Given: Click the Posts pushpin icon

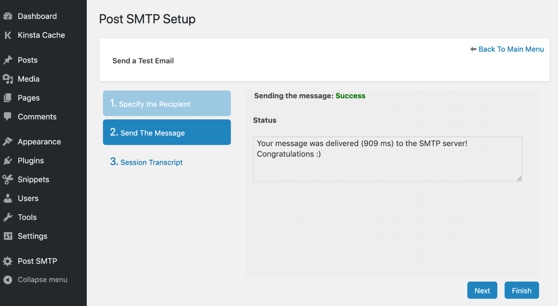Looking at the screenshot, I should click(x=8, y=60).
